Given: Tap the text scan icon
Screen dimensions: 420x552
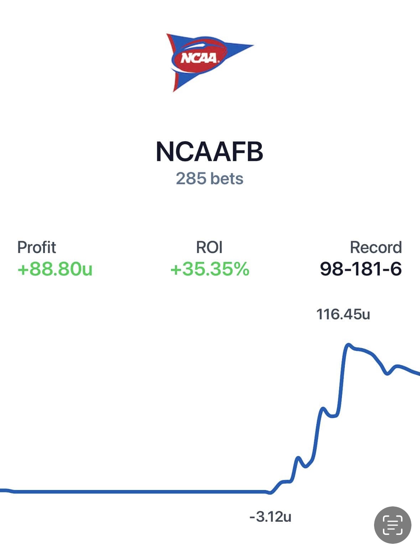Looking at the screenshot, I should (393, 525).
